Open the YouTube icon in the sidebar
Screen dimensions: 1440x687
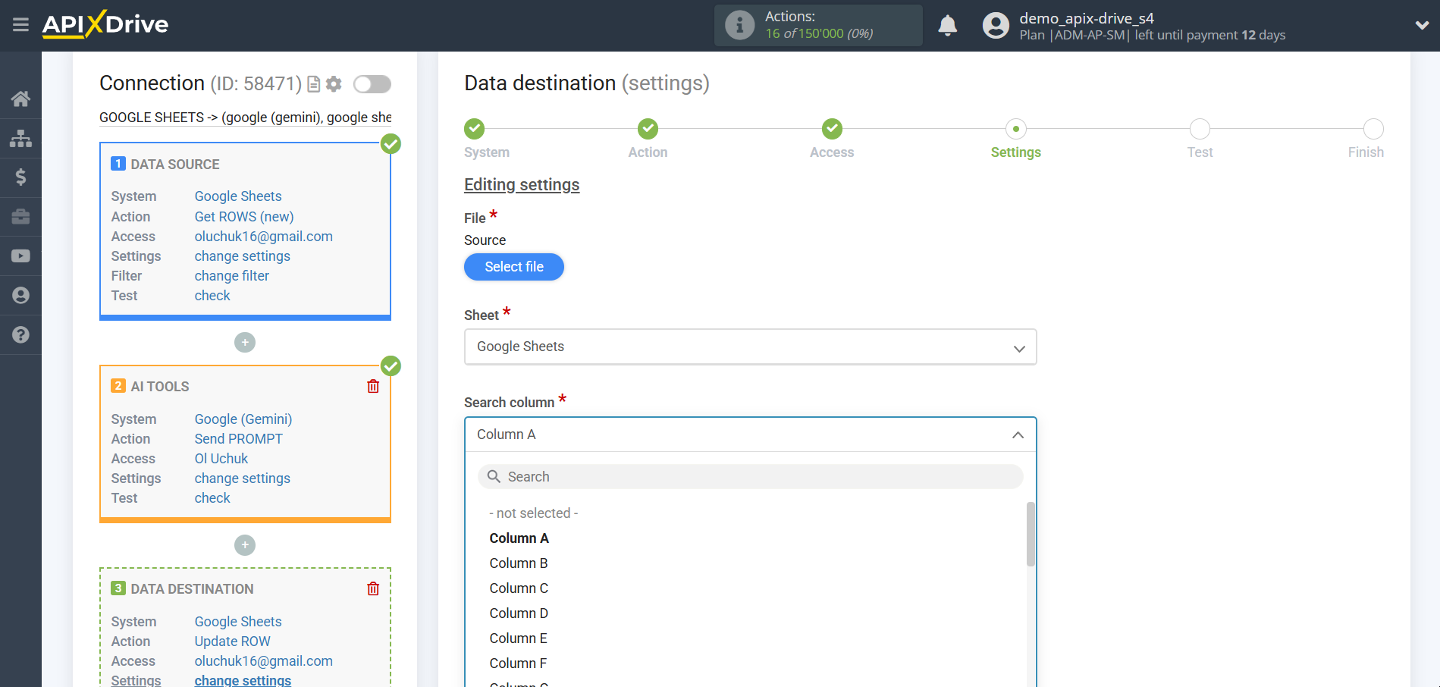click(20, 256)
